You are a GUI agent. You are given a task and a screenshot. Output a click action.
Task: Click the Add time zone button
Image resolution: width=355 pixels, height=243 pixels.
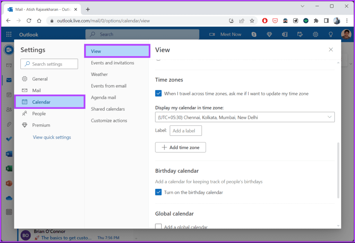tap(180, 147)
